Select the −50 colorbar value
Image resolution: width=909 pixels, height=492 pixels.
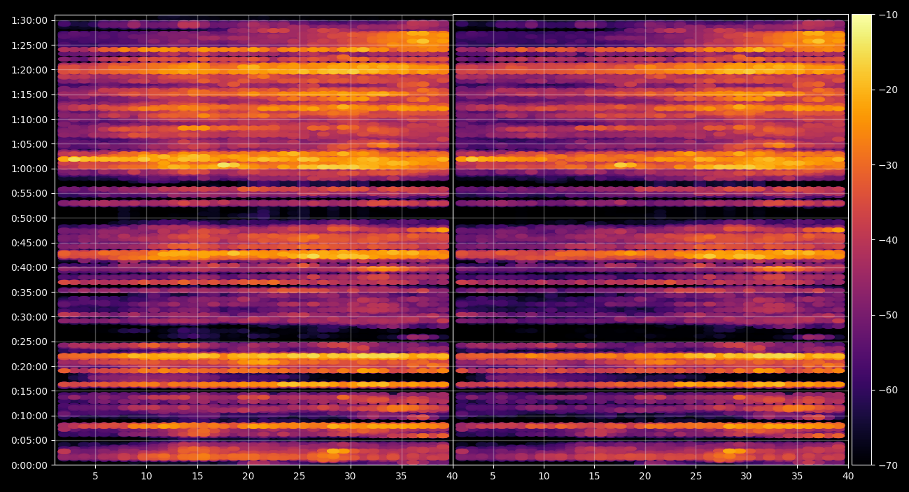tap(888, 315)
